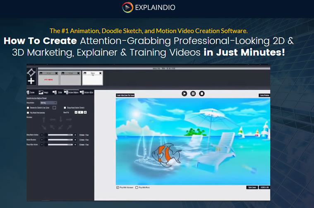Image resolution: width=314 pixels, height=208 pixels.
Task: Select the third white scene thumbnail
Action: 93,78
